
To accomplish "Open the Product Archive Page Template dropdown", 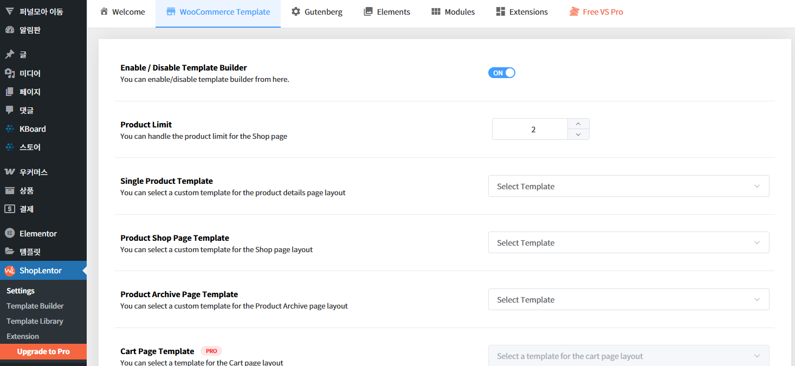I will point(629,299).
